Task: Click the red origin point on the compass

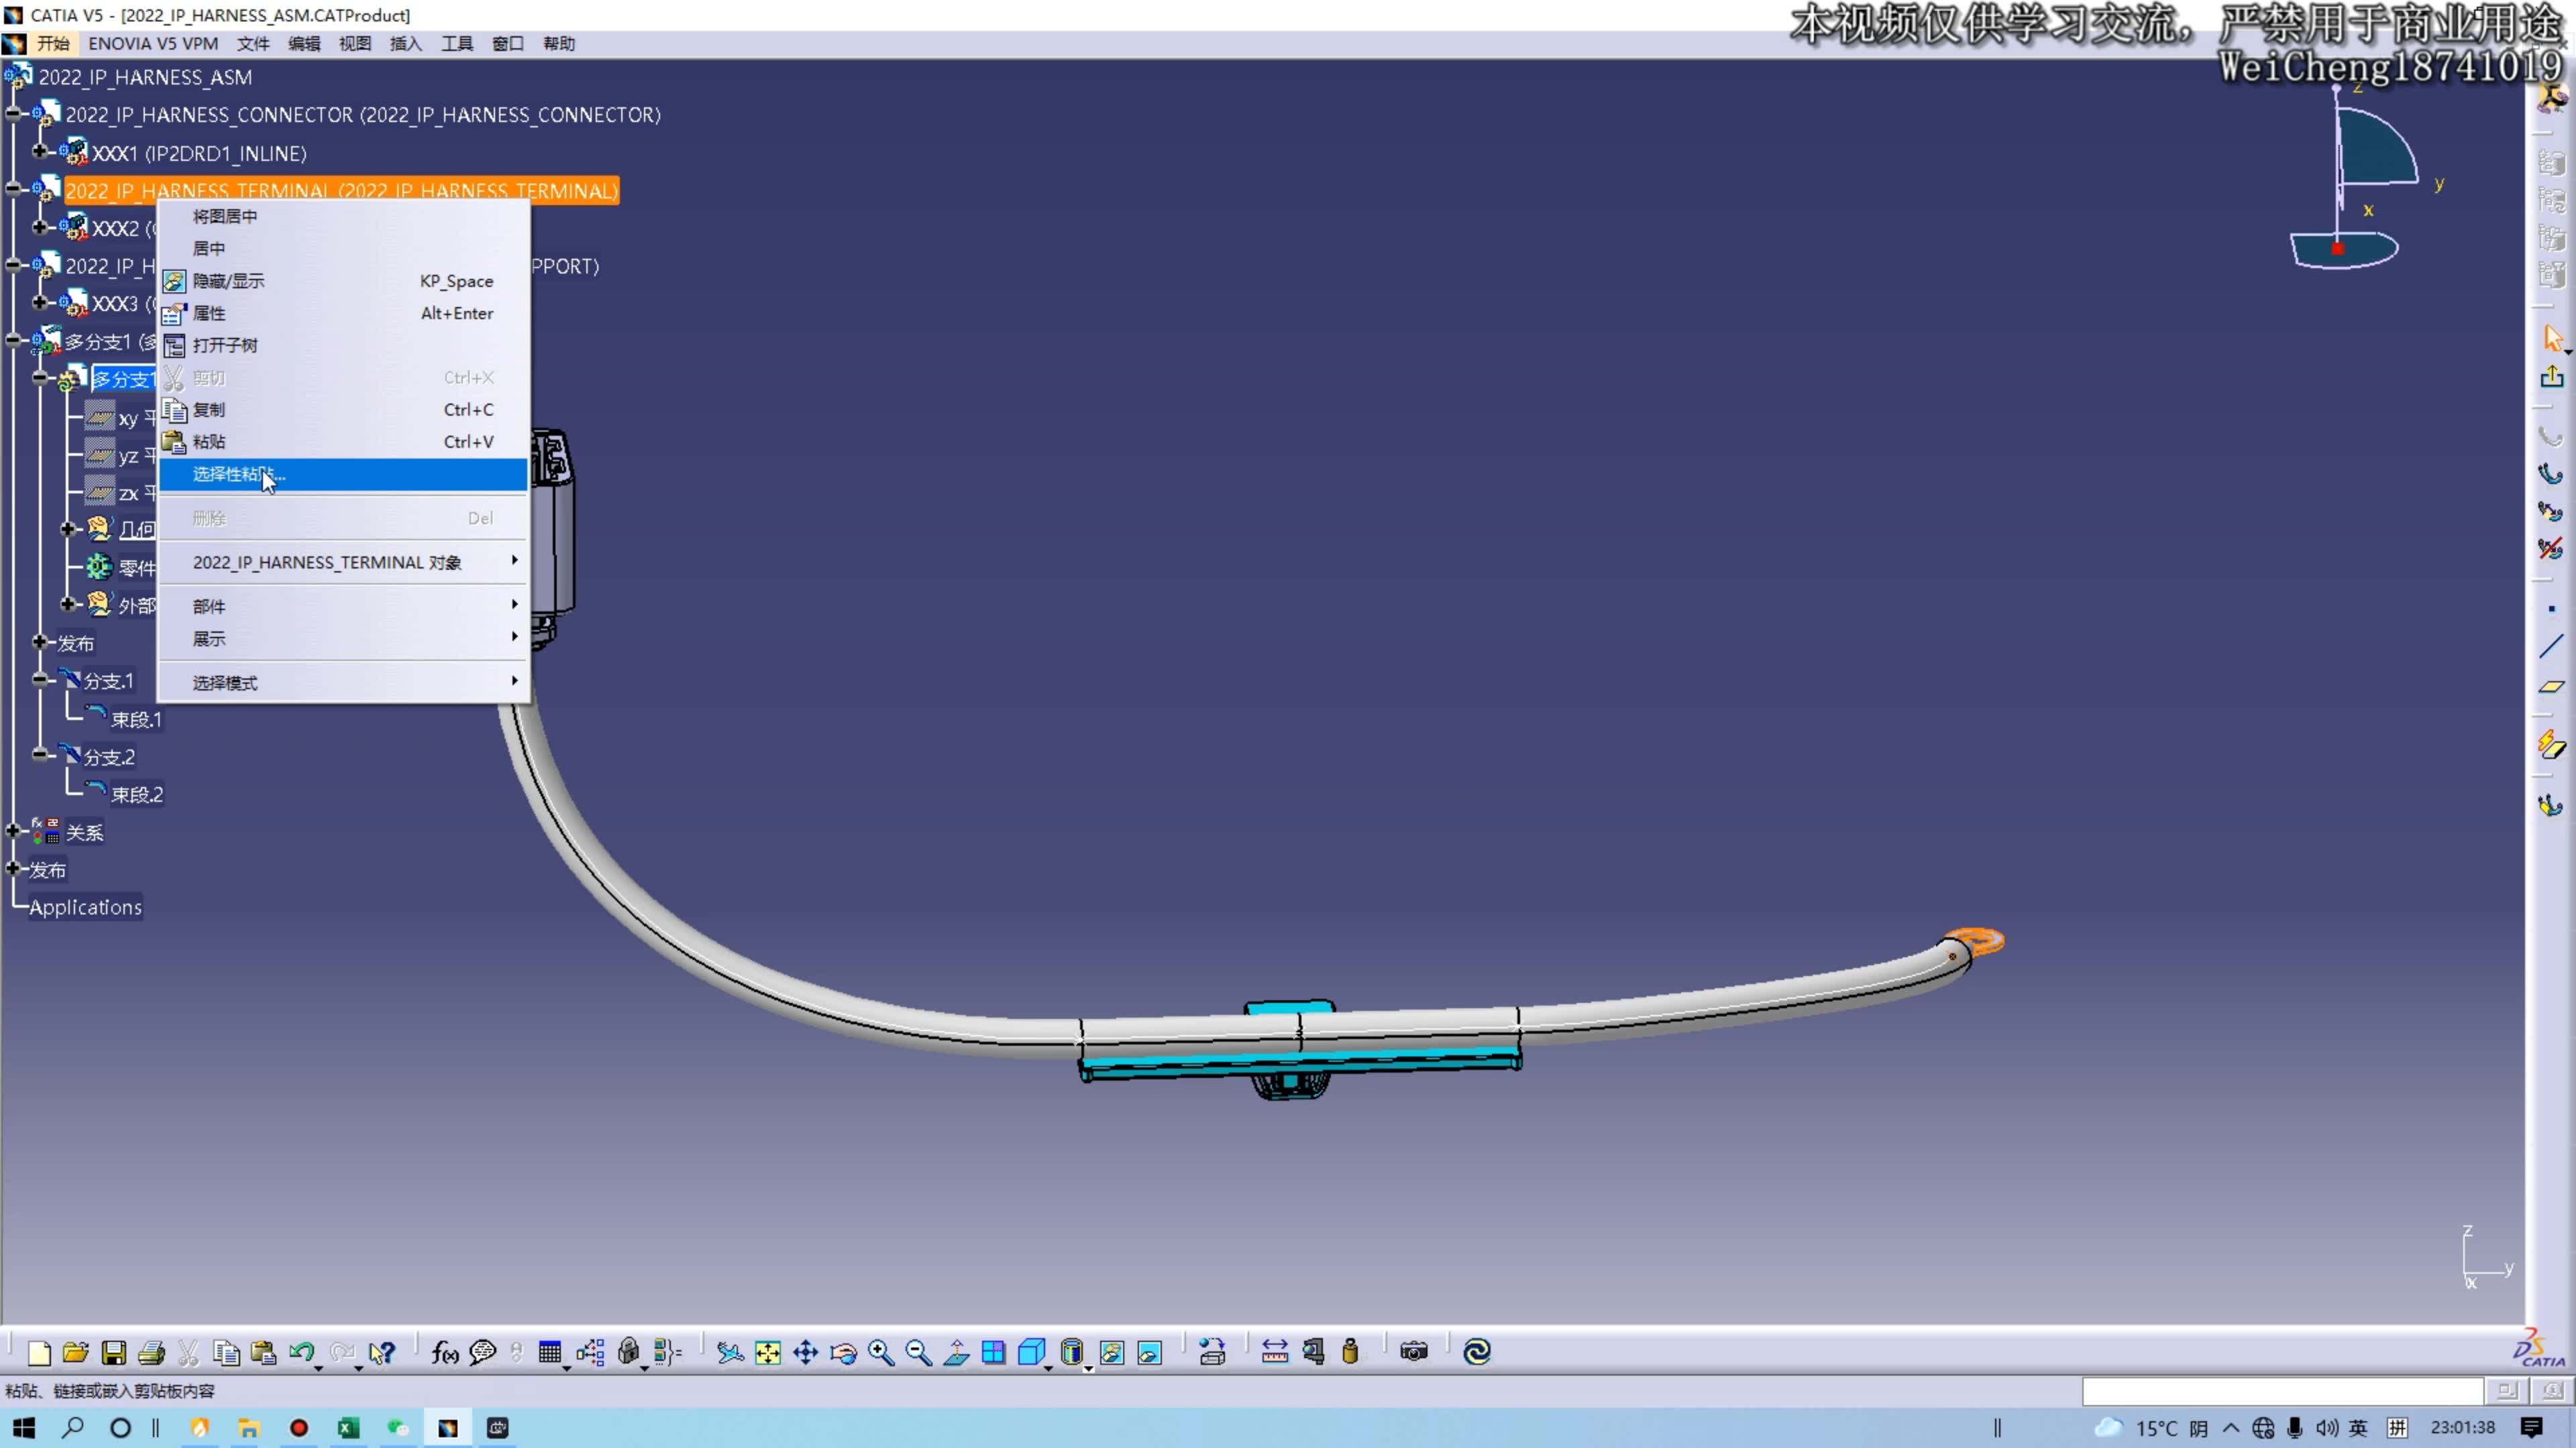Action: coord(2338,248)
